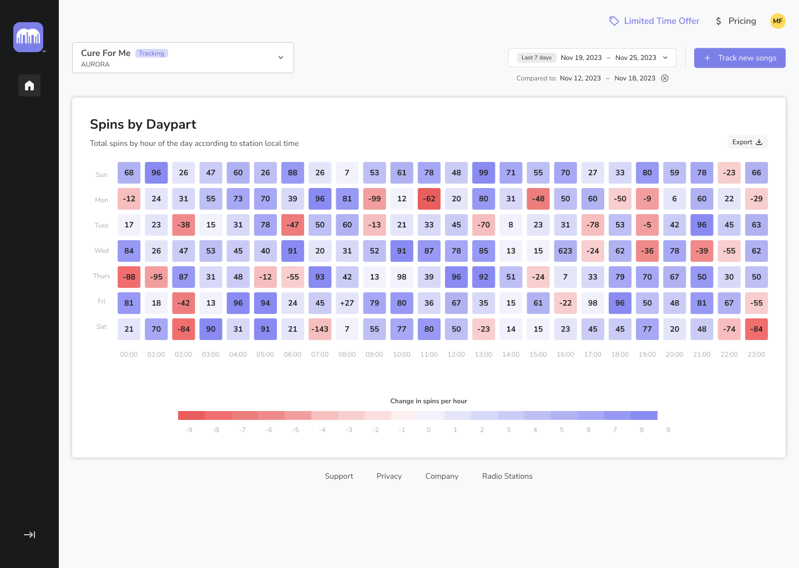Open the Radio Stations footer link

pos(507,476)
